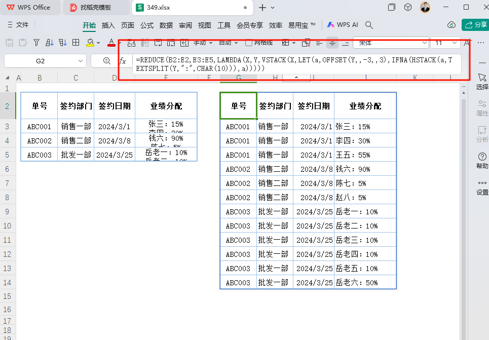489x340 pixels.
Task: Collapse the formula bar chevron
Action: (296, 78)
